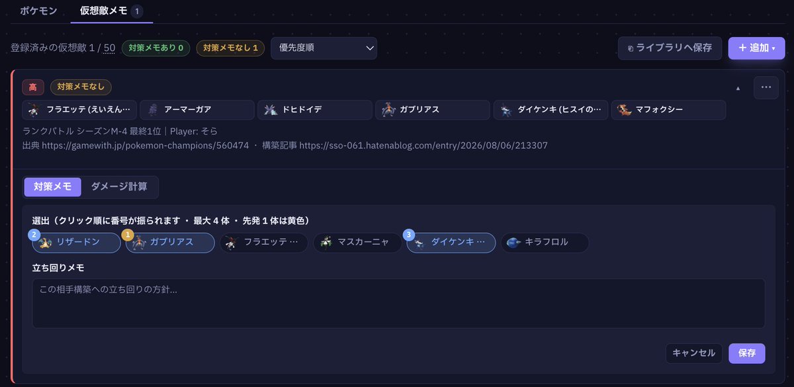Select opponent フラエッテ (えいえん… chip
This screenshot has height=387, width=794.
tap(79, 110)
